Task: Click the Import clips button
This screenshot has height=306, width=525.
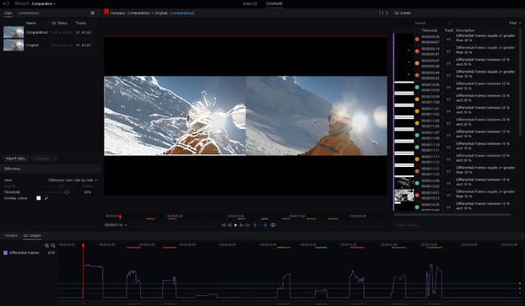Action: 16,158
